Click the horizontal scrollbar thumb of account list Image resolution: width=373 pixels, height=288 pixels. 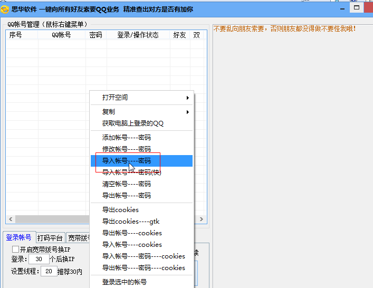(x=52, y=219)
